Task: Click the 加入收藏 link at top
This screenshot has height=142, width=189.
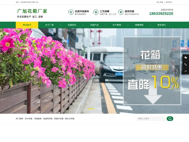Action: pos(160,2)
